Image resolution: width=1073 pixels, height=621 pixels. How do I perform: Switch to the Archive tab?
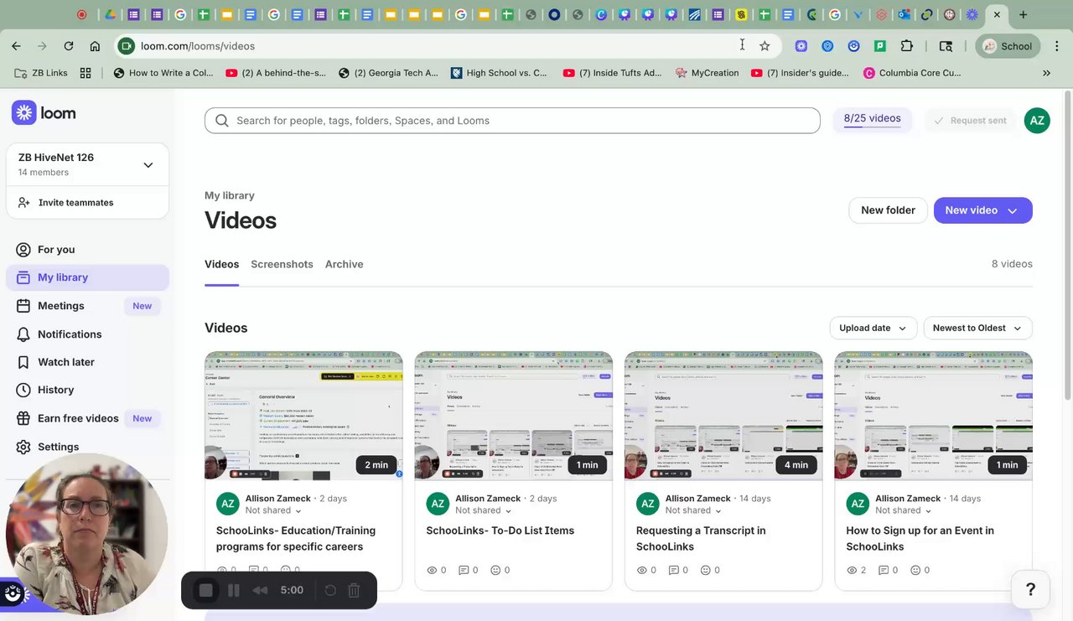point(344,264)
